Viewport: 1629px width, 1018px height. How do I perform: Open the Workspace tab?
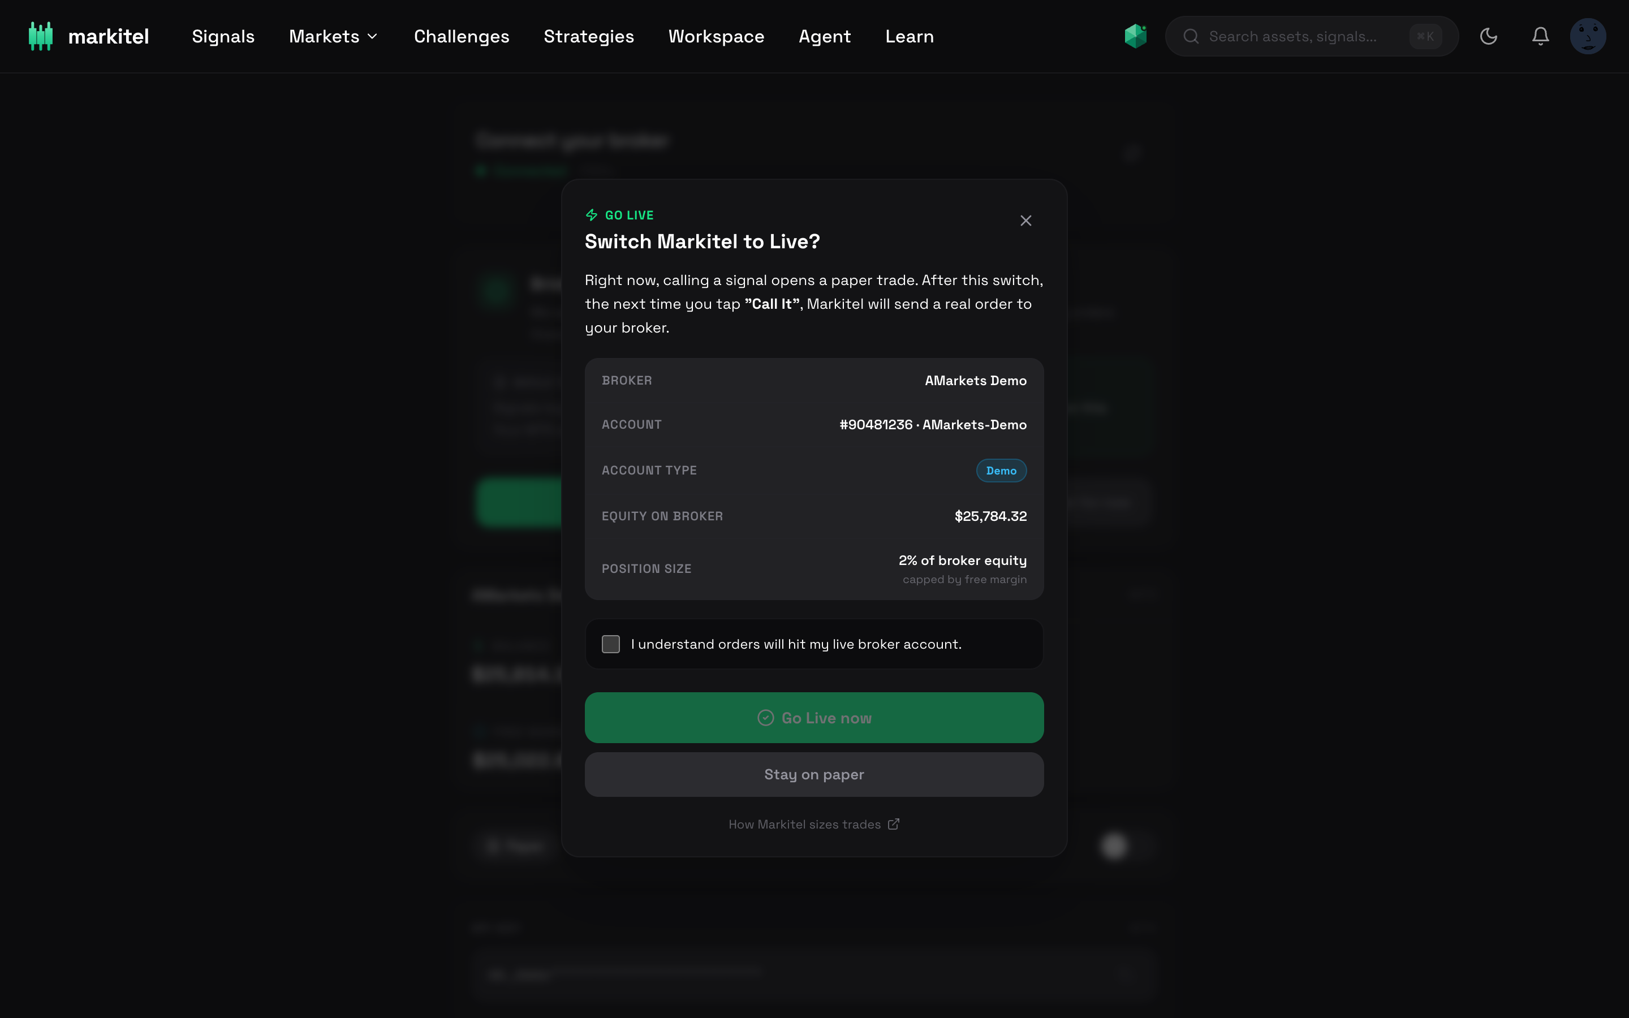716,36
